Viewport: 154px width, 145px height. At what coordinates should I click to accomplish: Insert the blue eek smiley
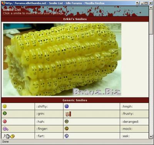pos(67,136)
